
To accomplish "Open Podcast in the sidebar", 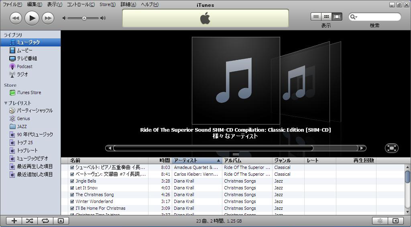I will pos(31,66).
